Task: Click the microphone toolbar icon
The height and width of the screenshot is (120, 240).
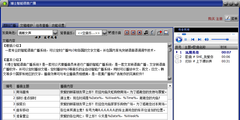Action: (152, 32)
